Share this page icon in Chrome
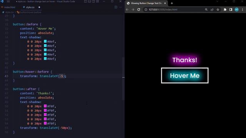This screenshot has width=246, height=138. point(212,10)
